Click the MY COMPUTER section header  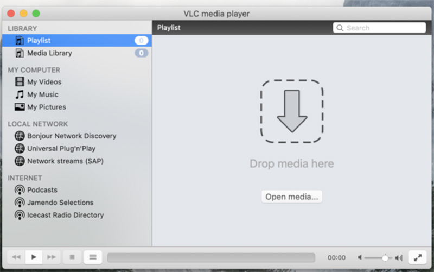[x=34, y=70]
